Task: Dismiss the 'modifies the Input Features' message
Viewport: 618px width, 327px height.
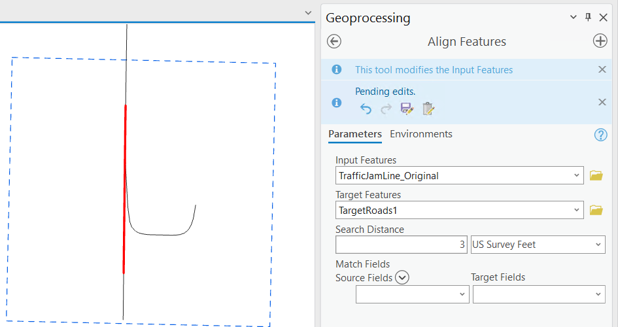Action: (602, 70)
